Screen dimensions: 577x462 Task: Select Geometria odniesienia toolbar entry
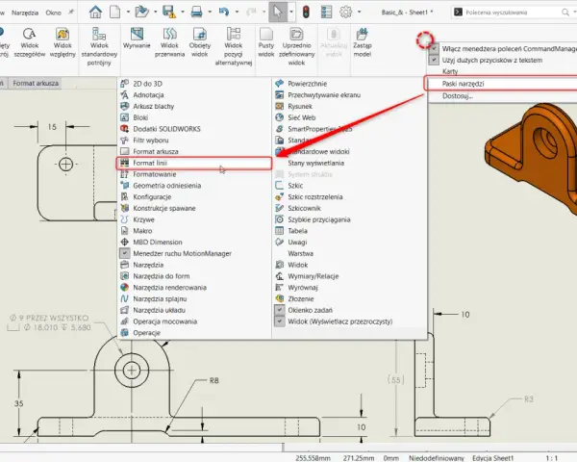coord(194,186)
